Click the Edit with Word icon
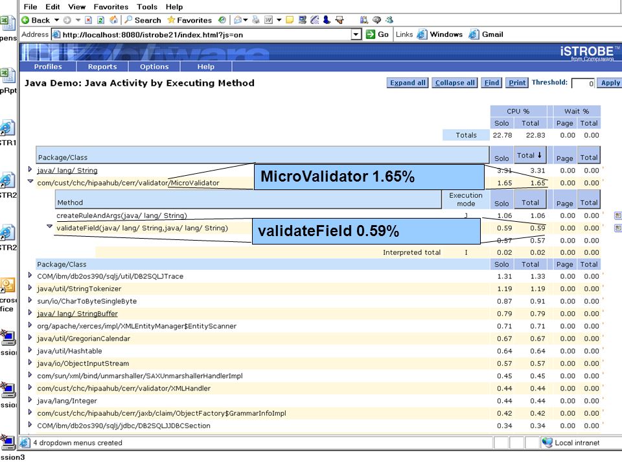This screenshot has width=622, height=467. pyautogui.click(x=268, y=20)
